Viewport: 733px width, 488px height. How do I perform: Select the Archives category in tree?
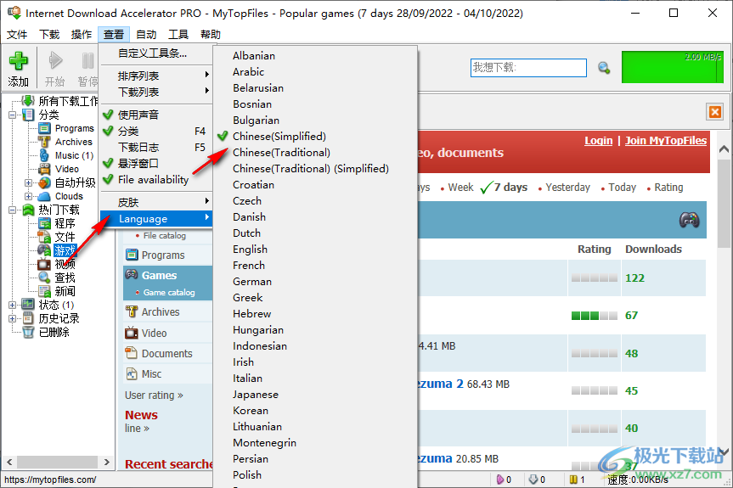(x=73, y=142)
